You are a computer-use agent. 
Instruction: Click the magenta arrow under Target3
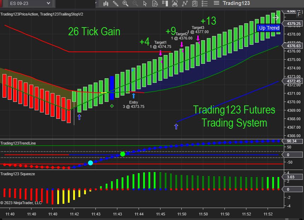(198, 38)
